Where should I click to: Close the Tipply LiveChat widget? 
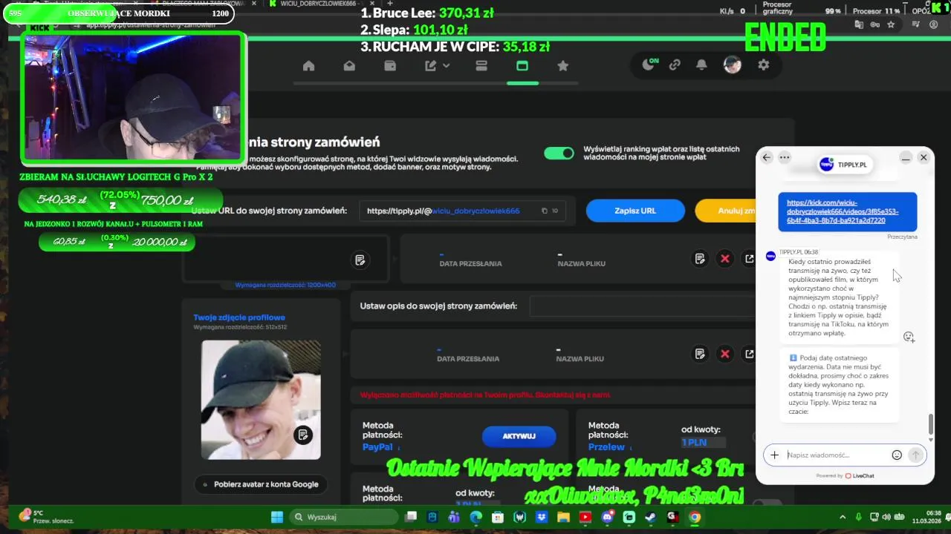(924, 157)
